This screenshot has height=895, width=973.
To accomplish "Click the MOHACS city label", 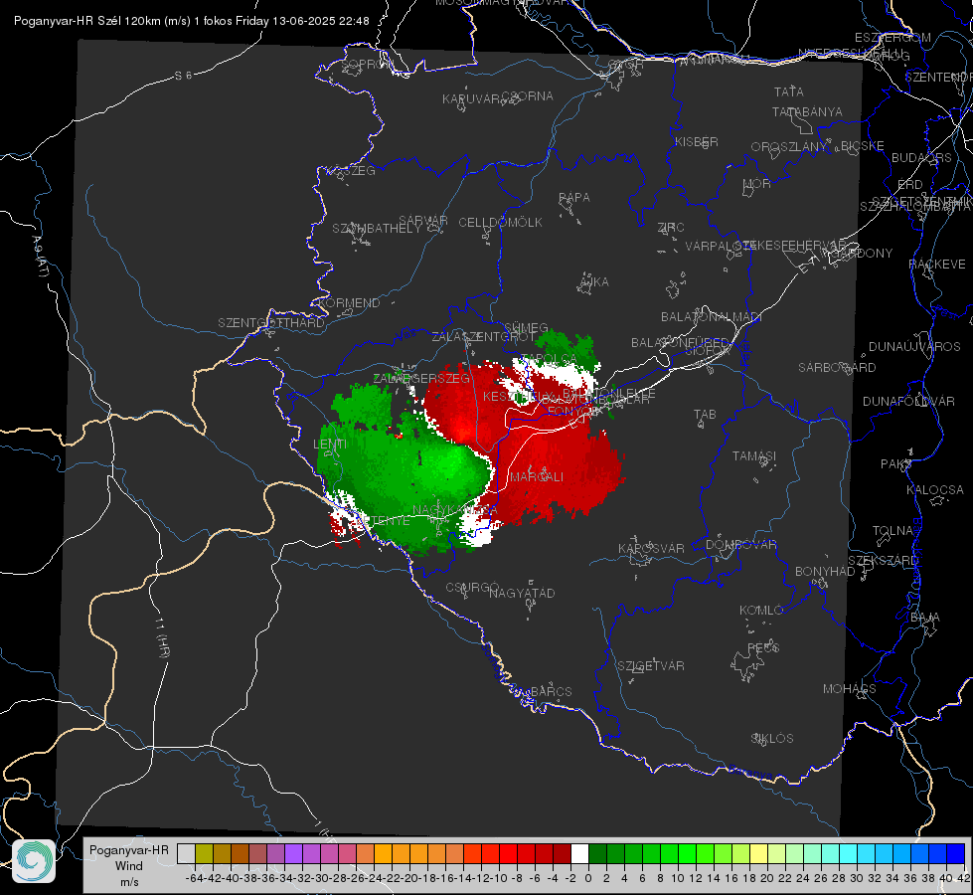I will coord(850,689).
